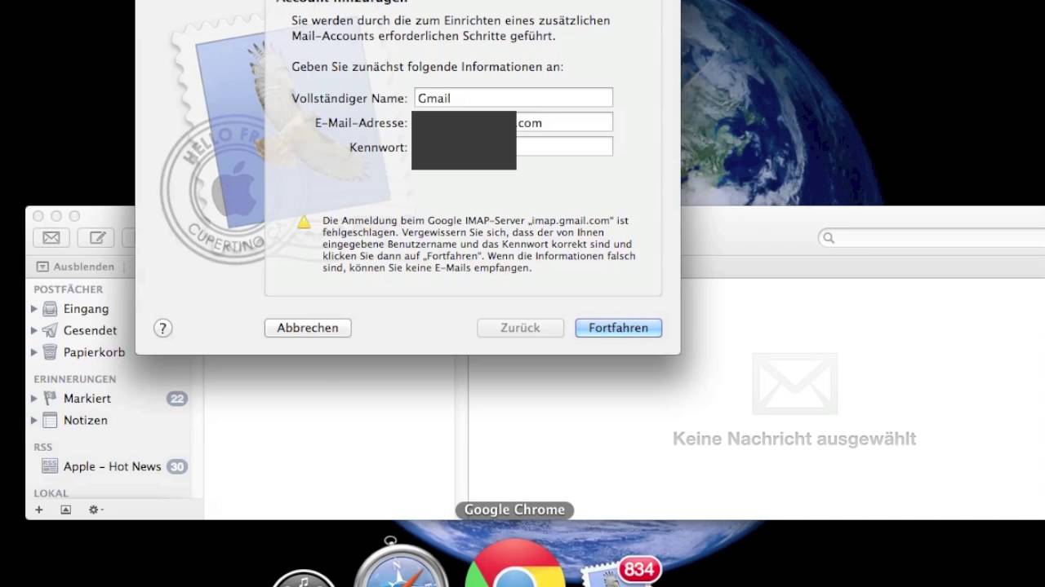Click the Zurück button
This screenshot has width=1045, height=587.
(520, 328)
